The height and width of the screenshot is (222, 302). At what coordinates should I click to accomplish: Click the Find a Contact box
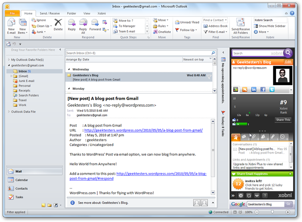pyautogui.click(x=215, y=20)
